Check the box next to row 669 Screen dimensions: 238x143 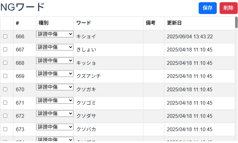tap(5, 76)
